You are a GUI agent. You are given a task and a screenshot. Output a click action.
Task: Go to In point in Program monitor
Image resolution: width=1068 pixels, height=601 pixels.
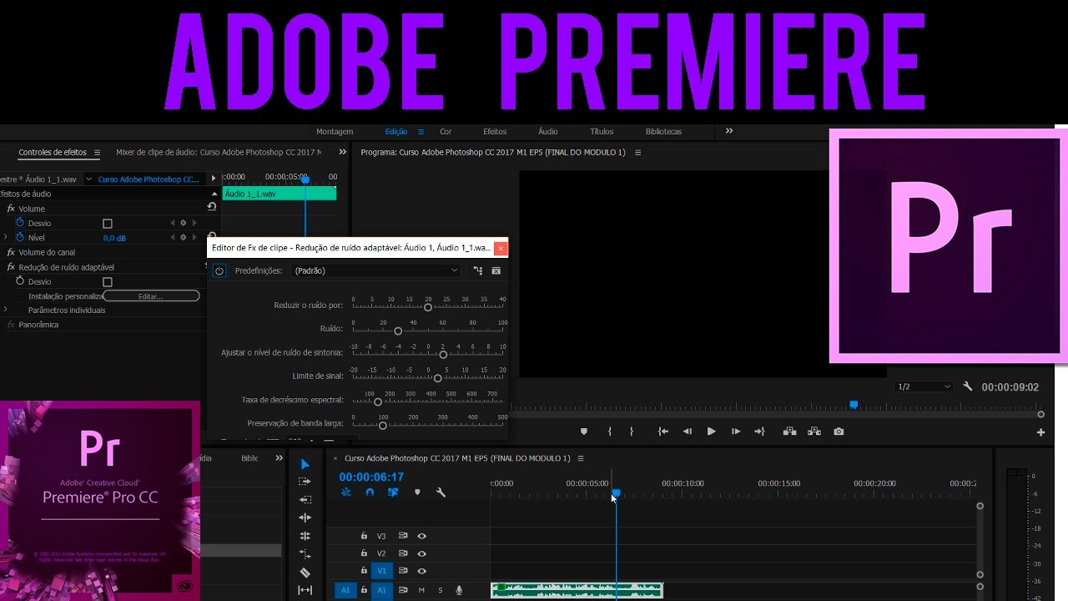(x=663, y=432)
